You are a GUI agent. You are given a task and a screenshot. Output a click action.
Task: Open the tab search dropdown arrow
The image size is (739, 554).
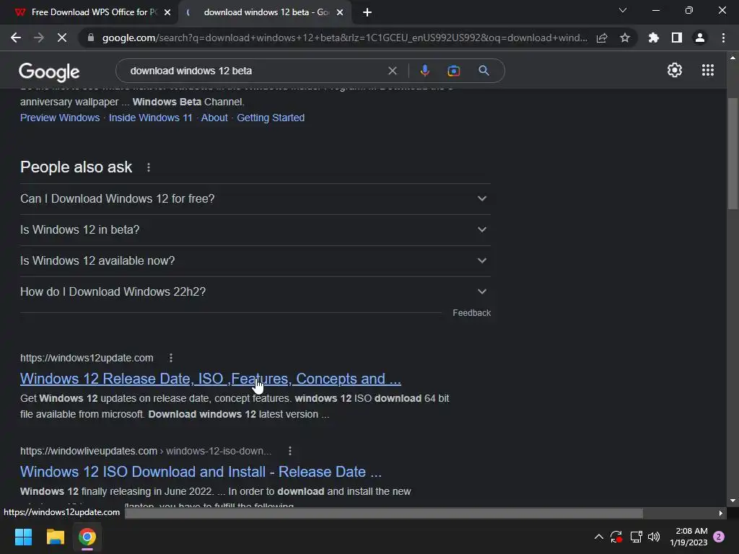(x=623, y=10)
